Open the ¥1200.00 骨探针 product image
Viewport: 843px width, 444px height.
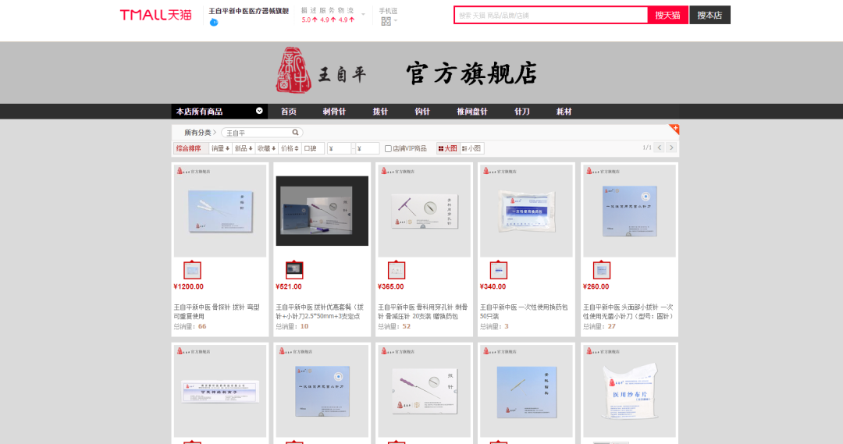click(220, 211)
